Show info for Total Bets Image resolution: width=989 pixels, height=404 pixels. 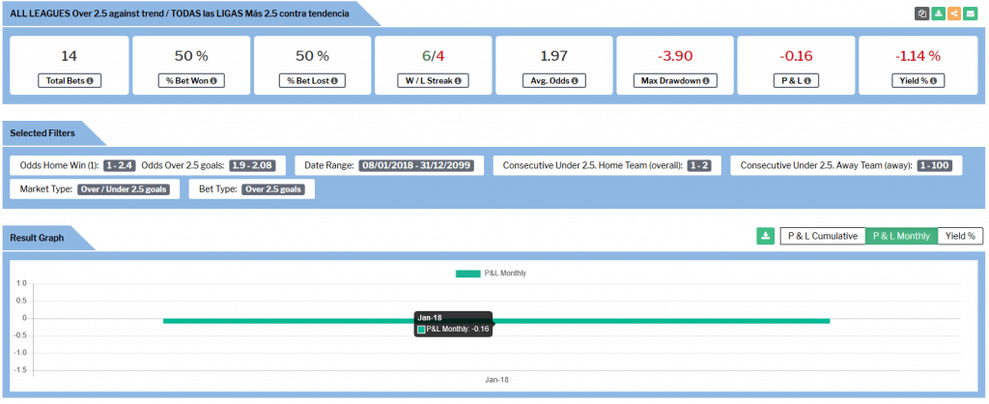point(91,81)
